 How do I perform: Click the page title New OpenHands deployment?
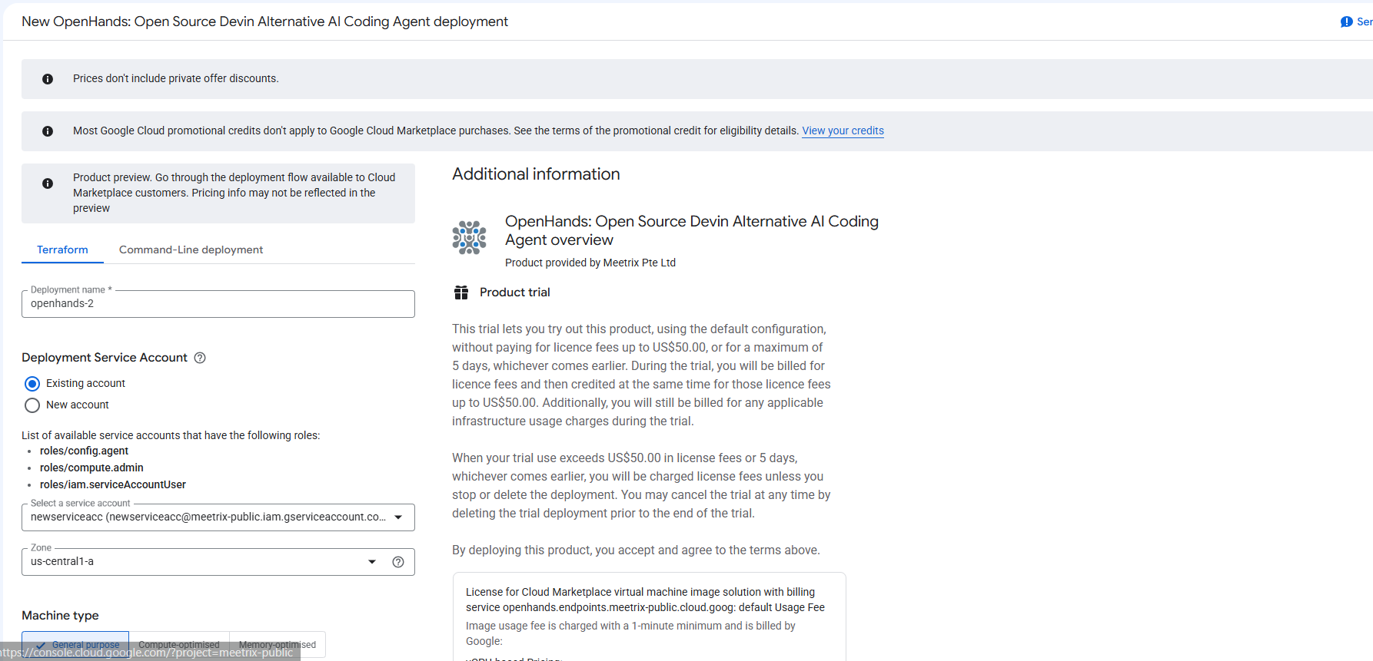pos(264,21)
